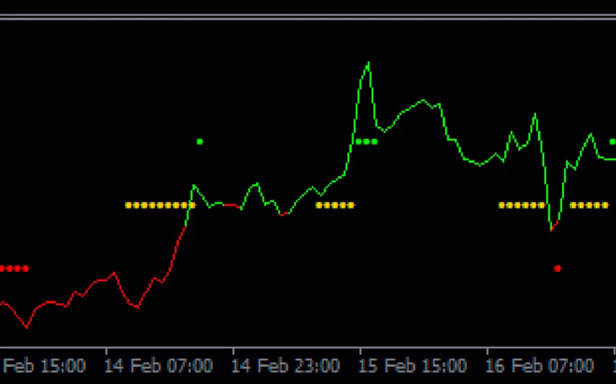The height and width of the screenshot is (384, 616).
Task: Click the axis tick mark at 15 Feb 15:00
Action: (360, 352)
